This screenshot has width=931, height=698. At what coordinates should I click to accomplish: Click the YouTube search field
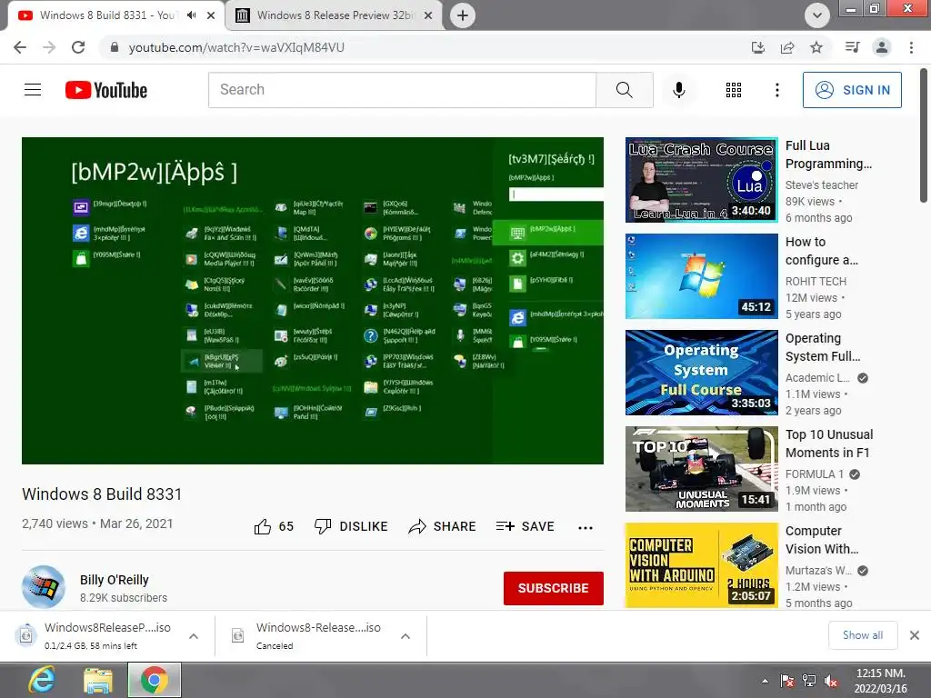tap(402, 90)
